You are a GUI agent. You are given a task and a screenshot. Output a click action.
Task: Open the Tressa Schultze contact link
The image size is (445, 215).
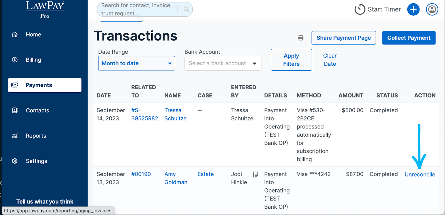click(x=175, y=114)
